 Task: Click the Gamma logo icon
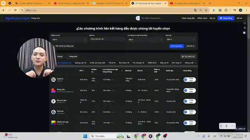coord(53,112)
